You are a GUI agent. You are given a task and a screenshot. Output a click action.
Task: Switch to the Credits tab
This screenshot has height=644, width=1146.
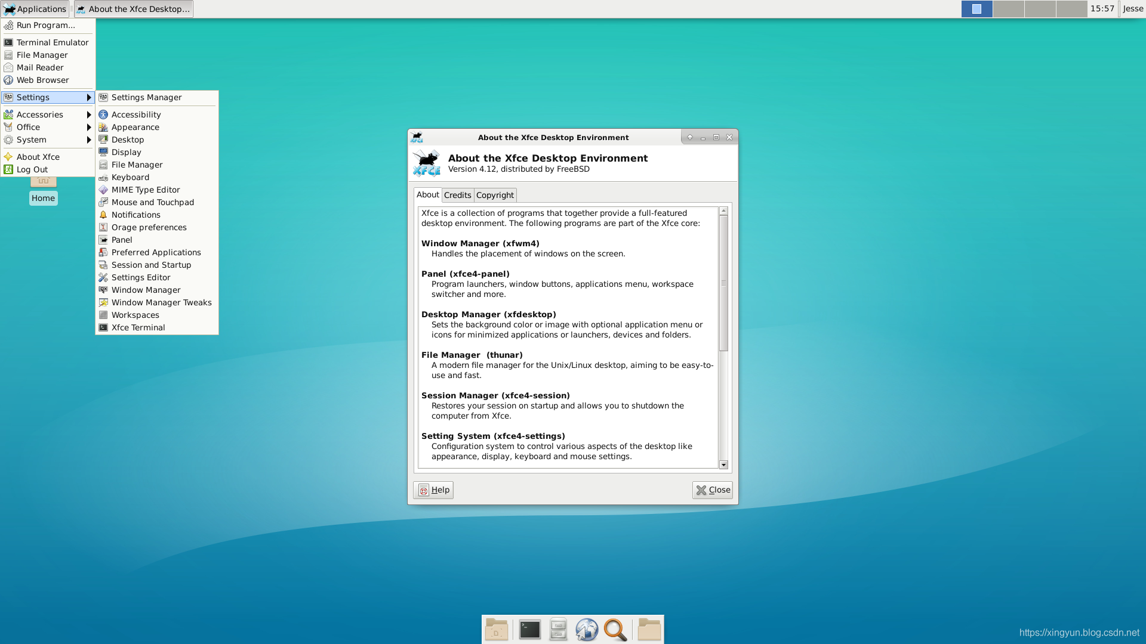point(458,195)
